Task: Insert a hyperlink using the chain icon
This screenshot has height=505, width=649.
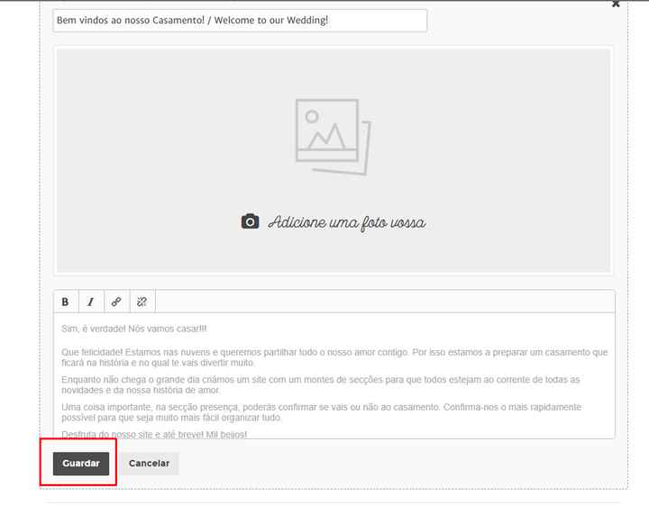Action: point(116,302)
